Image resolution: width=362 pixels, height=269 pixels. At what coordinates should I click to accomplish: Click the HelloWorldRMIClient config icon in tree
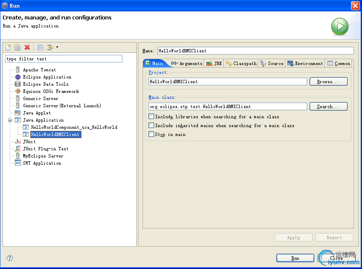coord(26,134)
